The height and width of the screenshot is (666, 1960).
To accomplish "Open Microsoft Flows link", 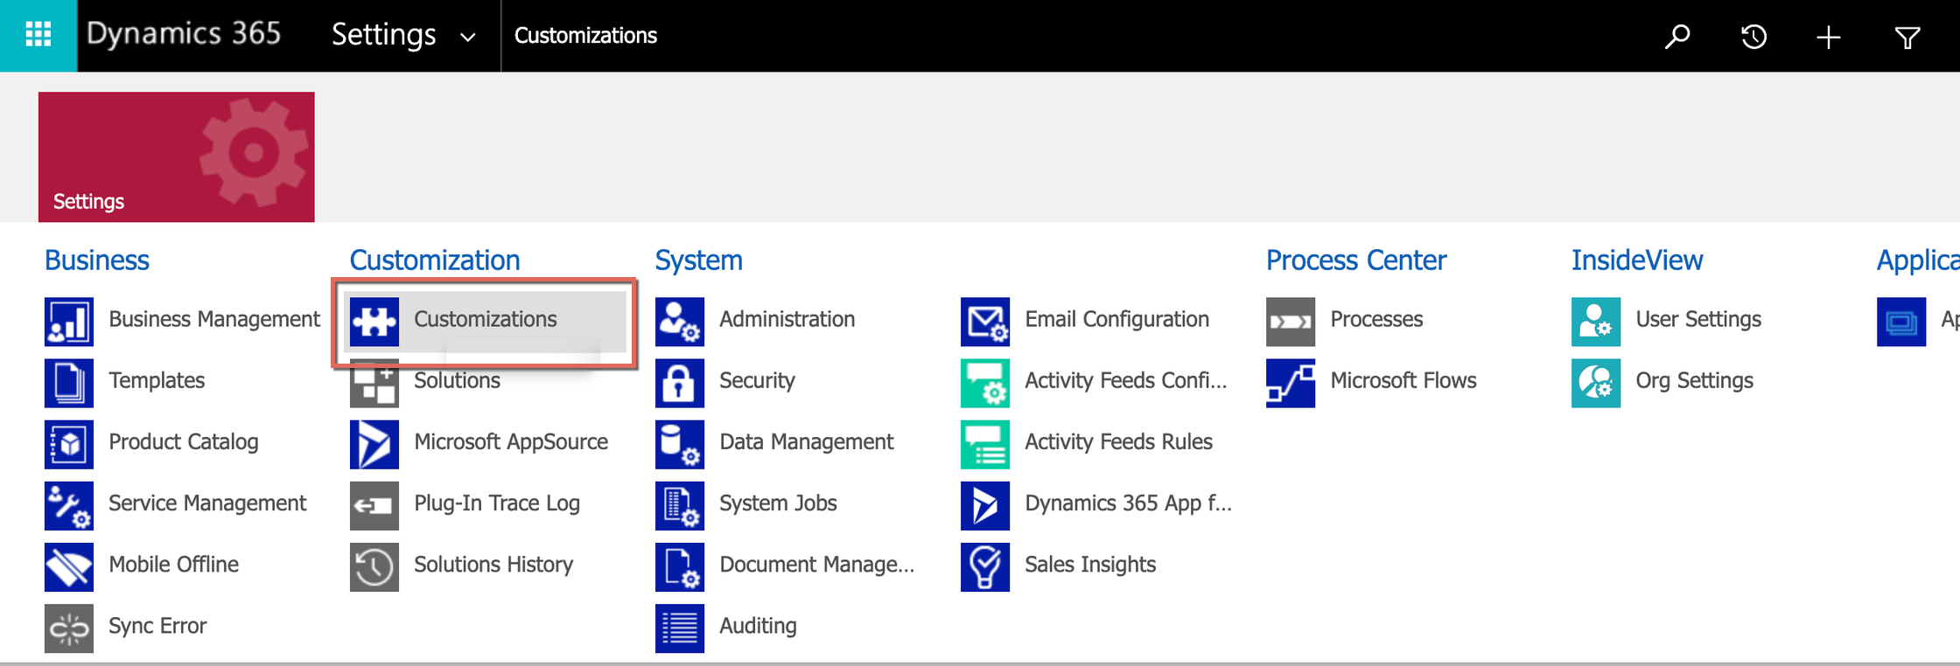I will tap(1403, 380).
